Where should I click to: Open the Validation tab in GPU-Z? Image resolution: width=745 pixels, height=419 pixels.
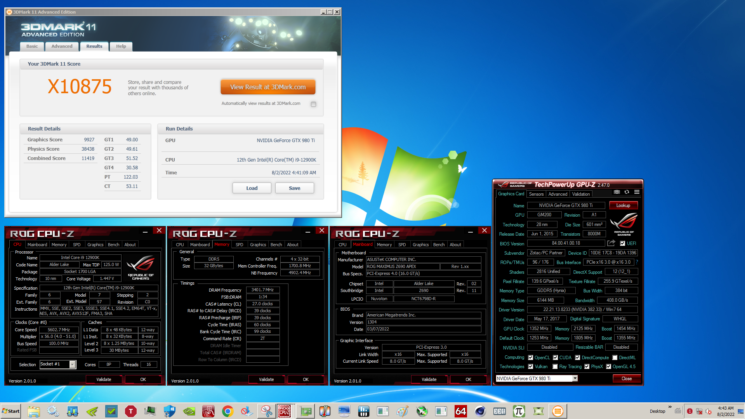click(581, 194)
